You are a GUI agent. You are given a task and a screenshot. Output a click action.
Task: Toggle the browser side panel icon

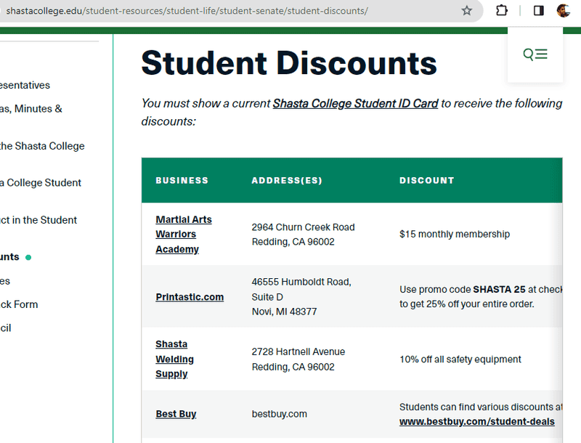click(x=538, y=11)
